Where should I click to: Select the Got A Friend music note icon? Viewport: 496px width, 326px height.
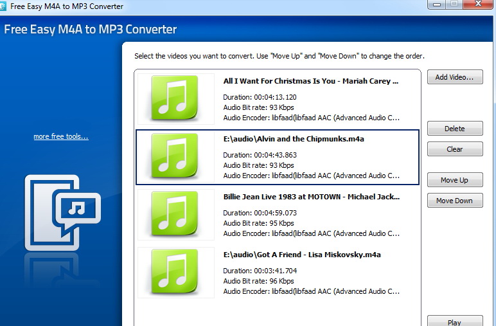click(x=175, y=272)
